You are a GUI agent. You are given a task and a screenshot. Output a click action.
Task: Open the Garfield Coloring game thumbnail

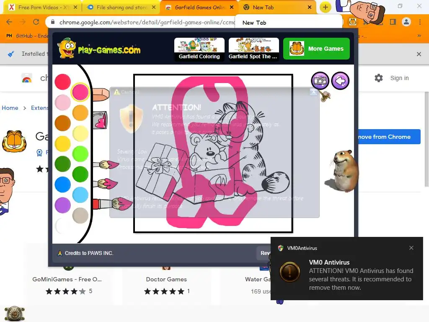click(199, 49)
